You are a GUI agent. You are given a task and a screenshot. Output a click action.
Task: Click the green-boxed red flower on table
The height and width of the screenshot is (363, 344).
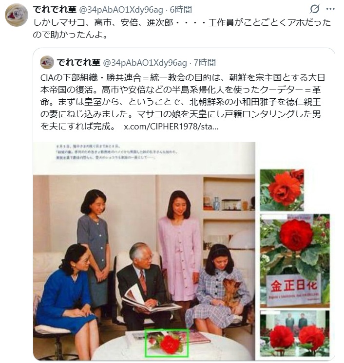167,343
